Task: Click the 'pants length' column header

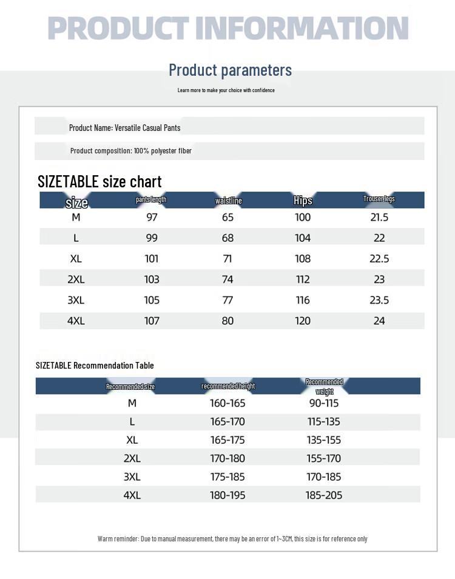Action: [151, 199]
